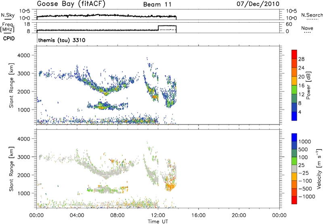Select the 12 label on the power colorbar
The height and width of the screenshot is (224, 323).
point(301,95)
